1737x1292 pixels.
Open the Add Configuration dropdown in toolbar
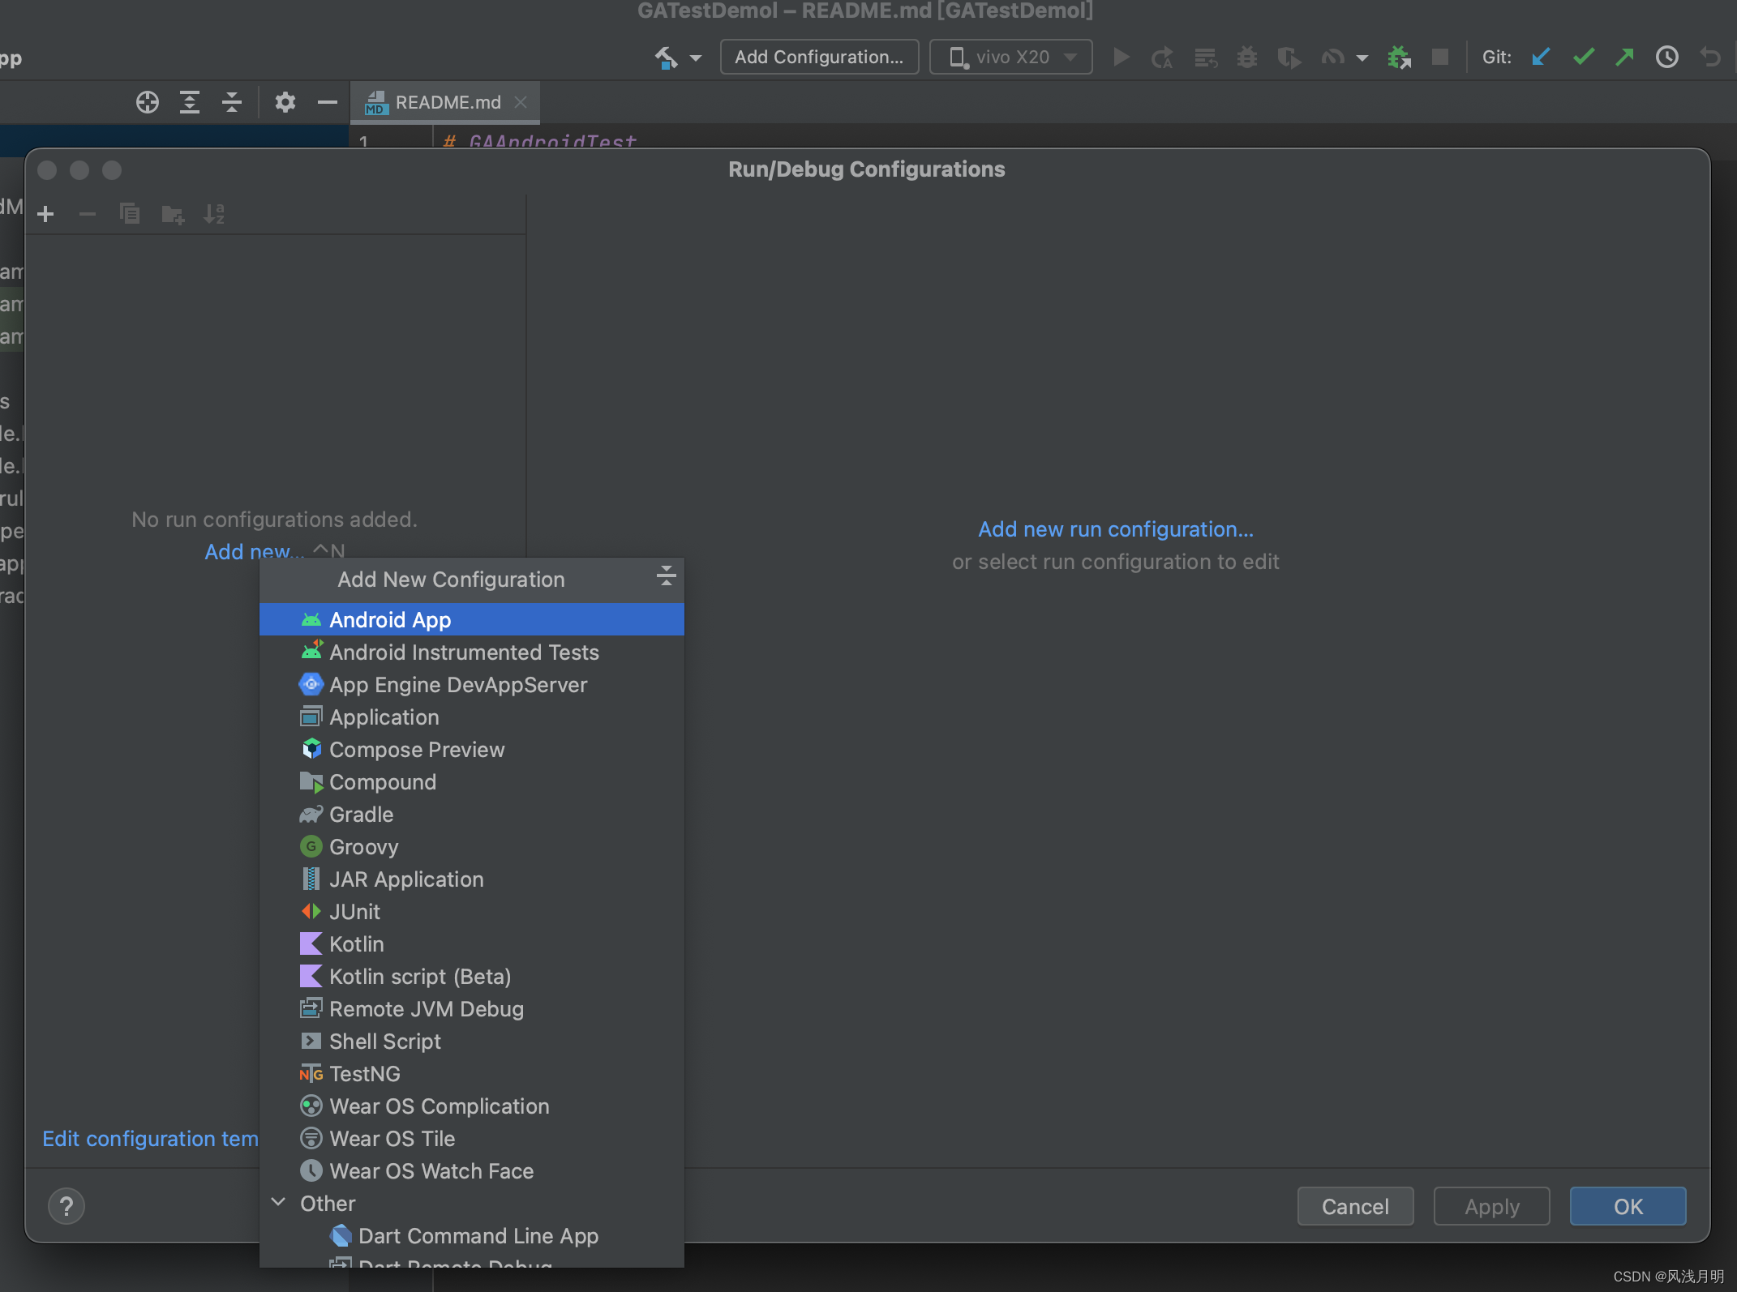click(x=819, y=58)
